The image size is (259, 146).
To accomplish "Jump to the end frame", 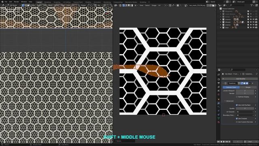I will [229, 142].
